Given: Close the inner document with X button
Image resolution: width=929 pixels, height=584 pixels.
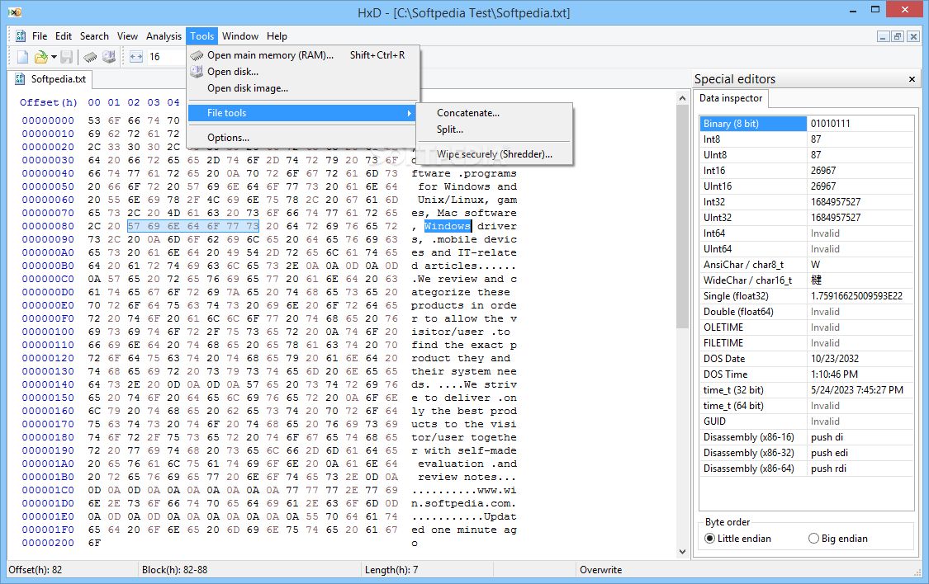Looking at the screenshot, I should pos(913,36).
